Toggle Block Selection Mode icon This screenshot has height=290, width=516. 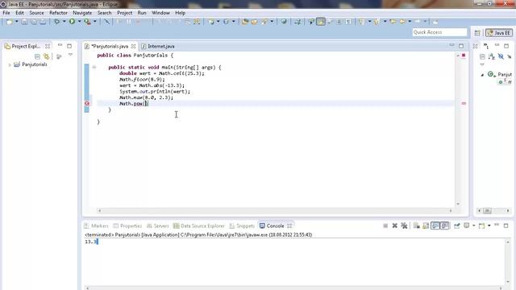[339, 22]
